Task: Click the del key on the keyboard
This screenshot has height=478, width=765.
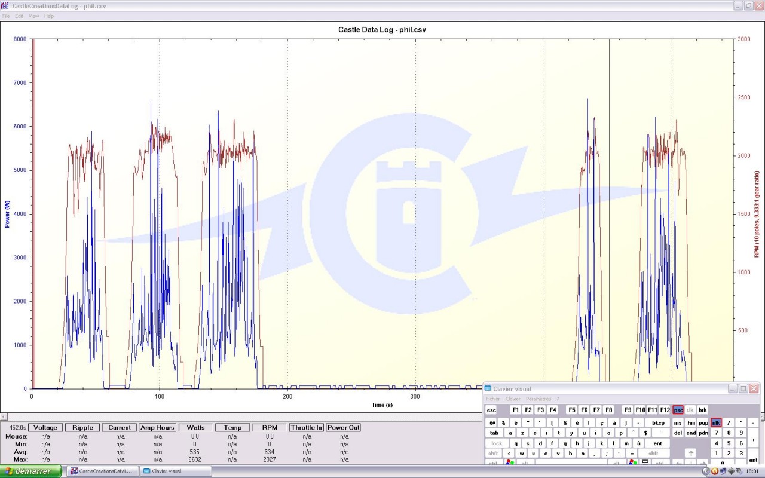Action: pos(678,433)
